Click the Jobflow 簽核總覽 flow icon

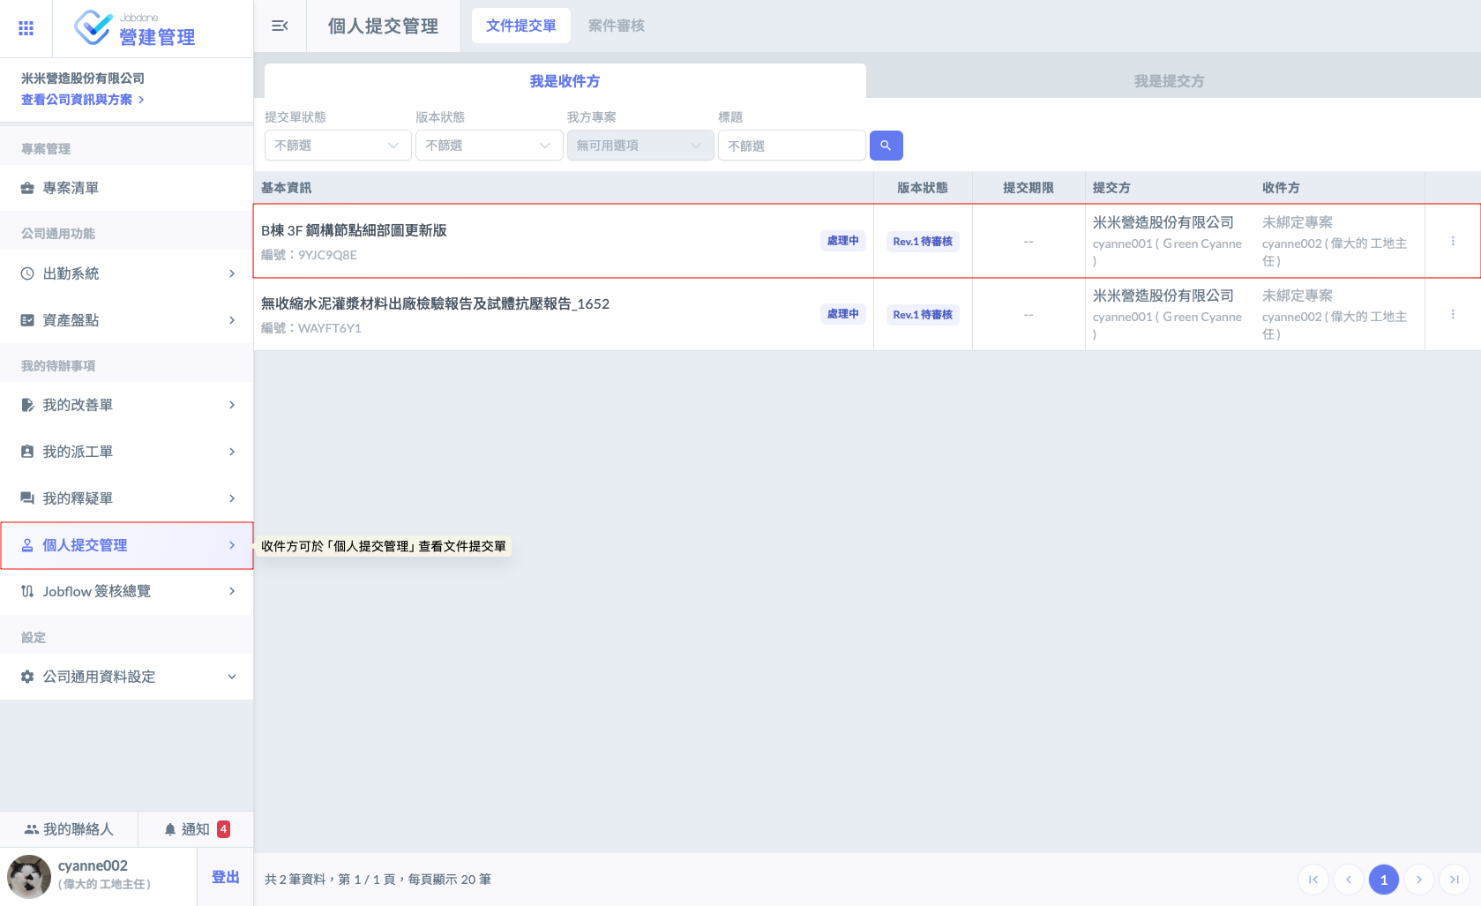click(x=27, y=591)
